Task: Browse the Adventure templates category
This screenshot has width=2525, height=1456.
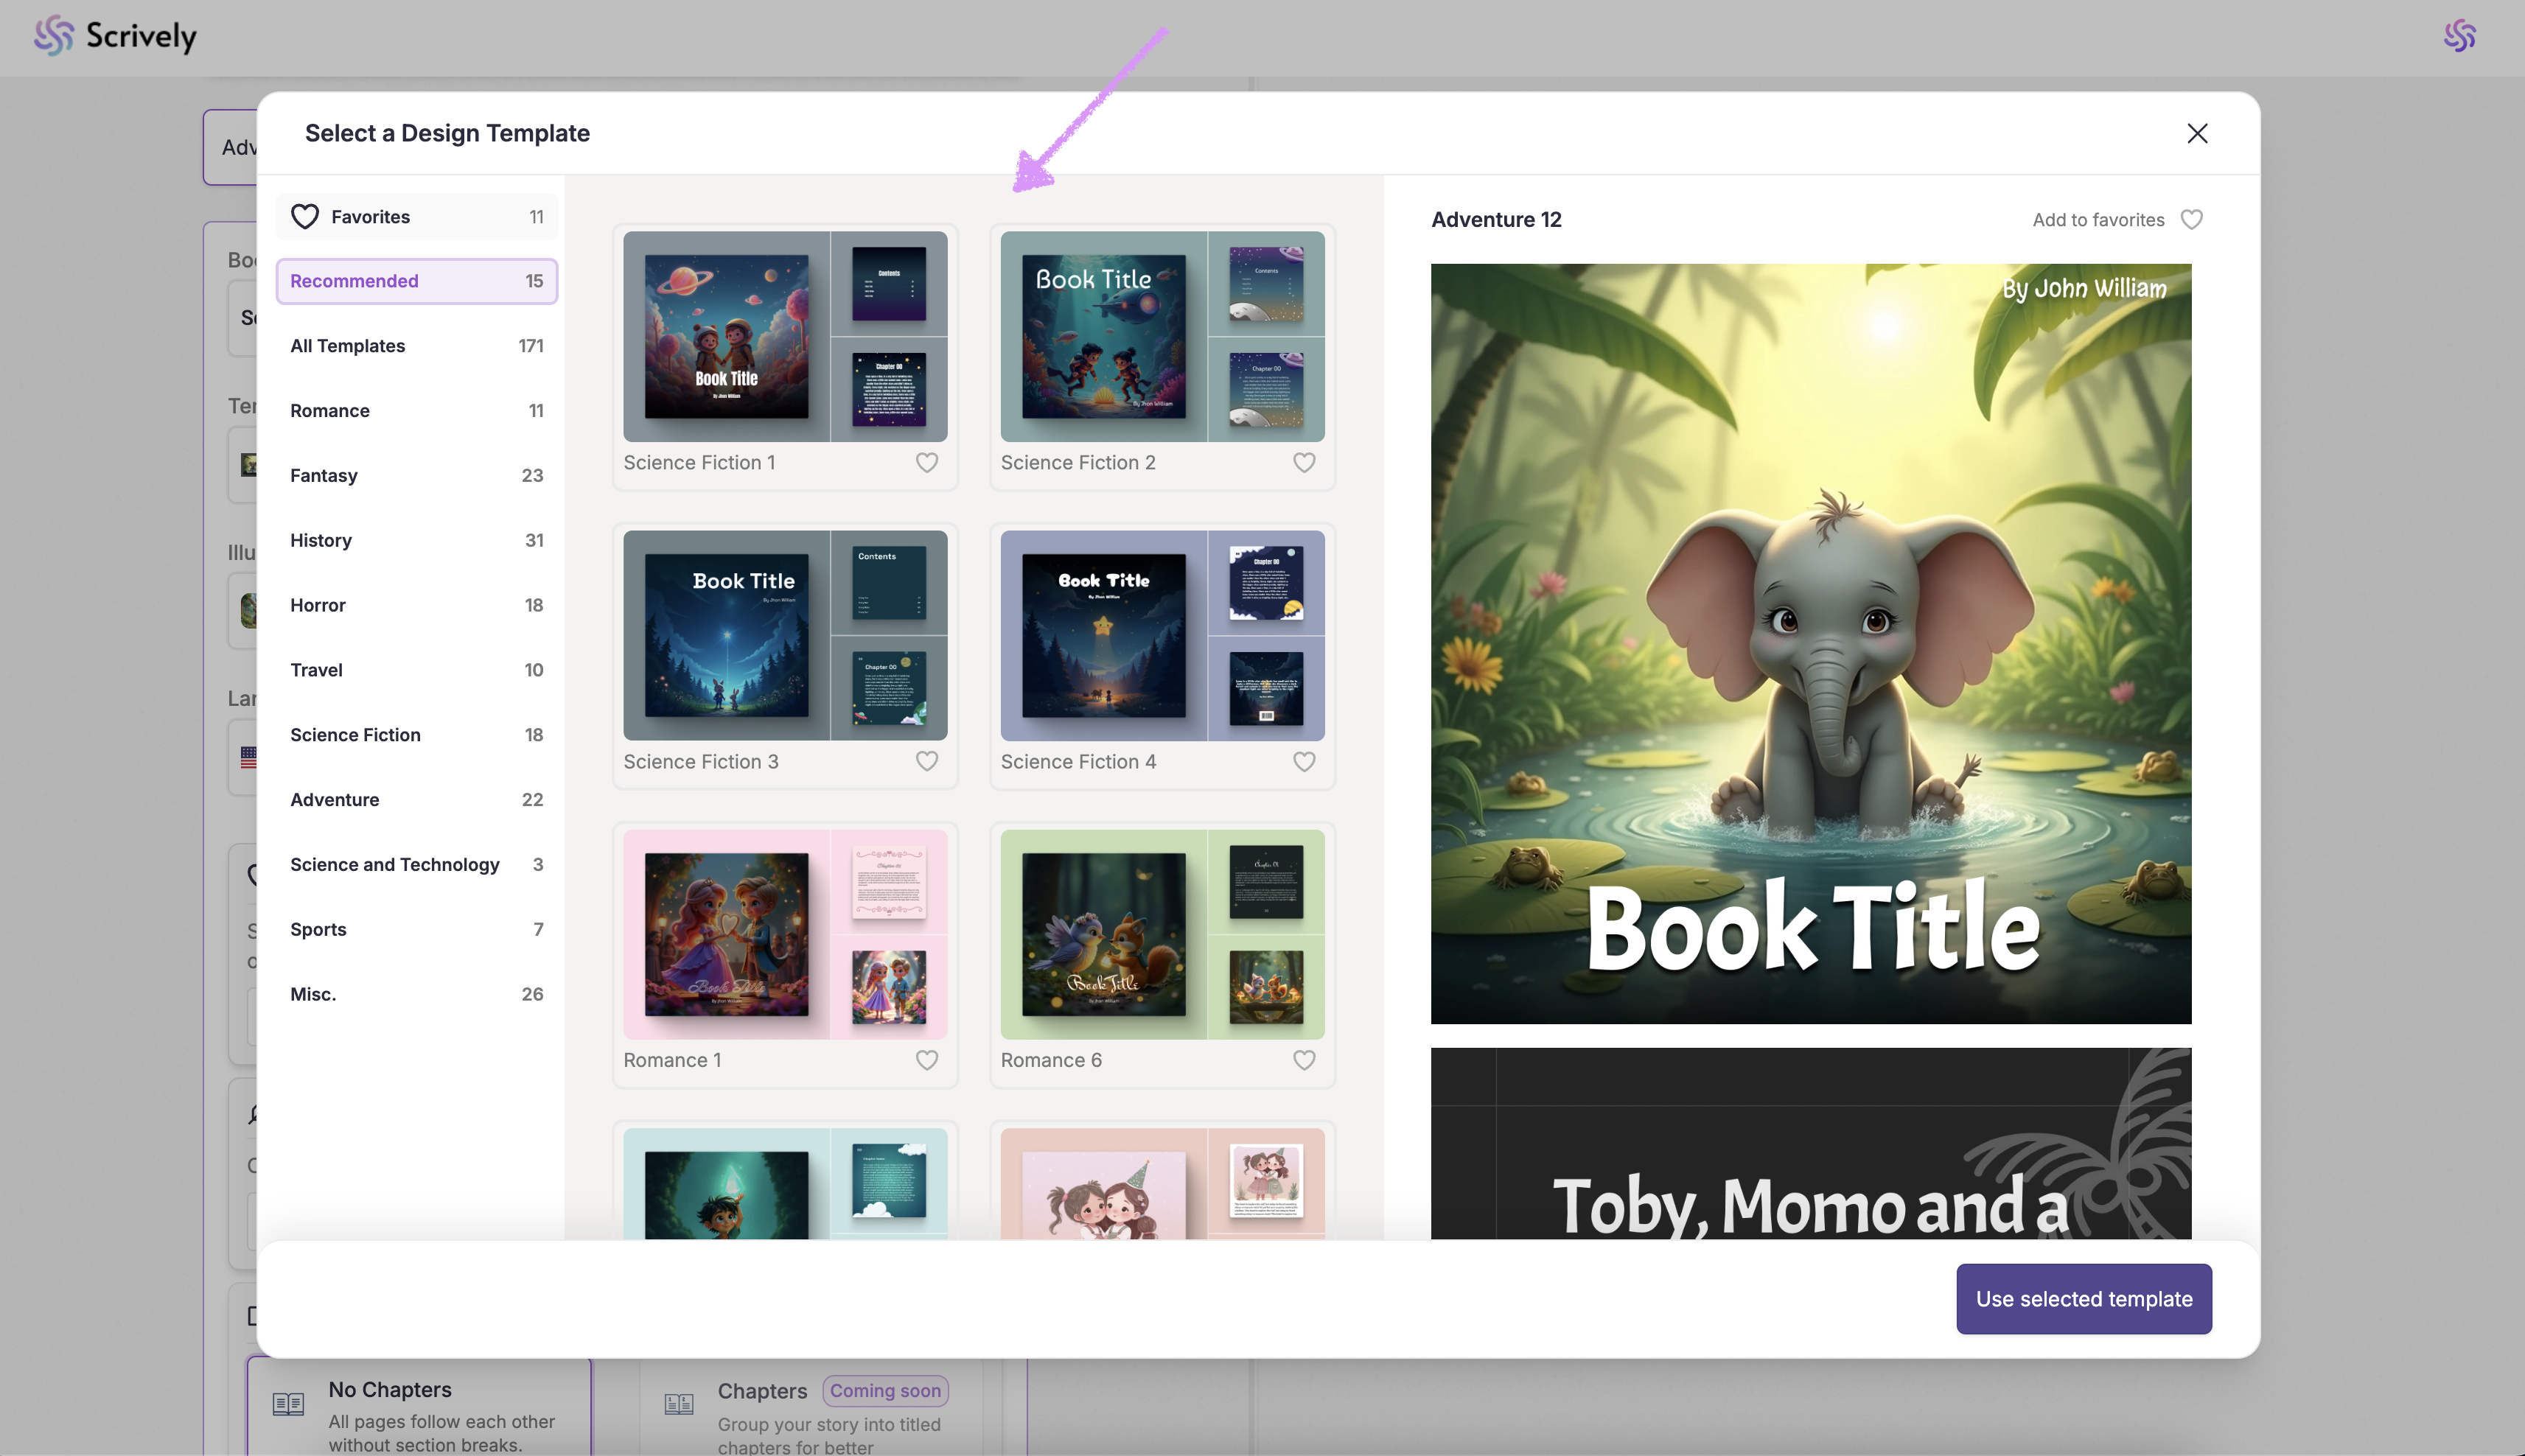Action: point(416,800)
